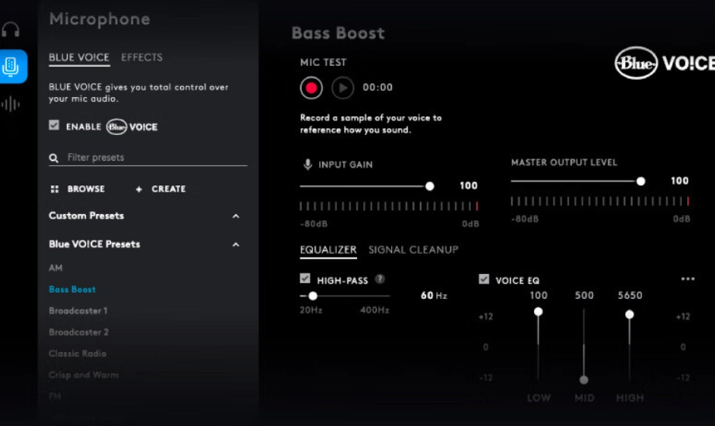Click the Master Output level meter

(600, 202)
